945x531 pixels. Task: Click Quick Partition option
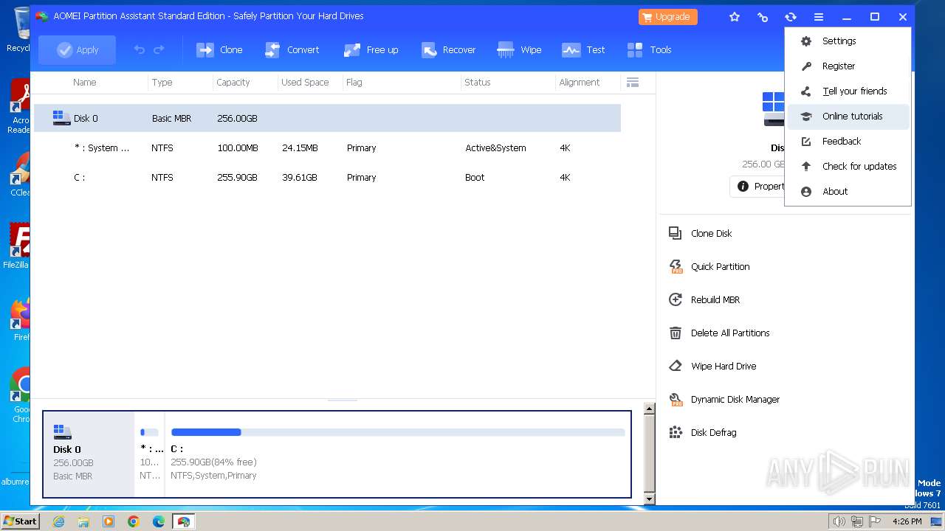click(720, 267)
